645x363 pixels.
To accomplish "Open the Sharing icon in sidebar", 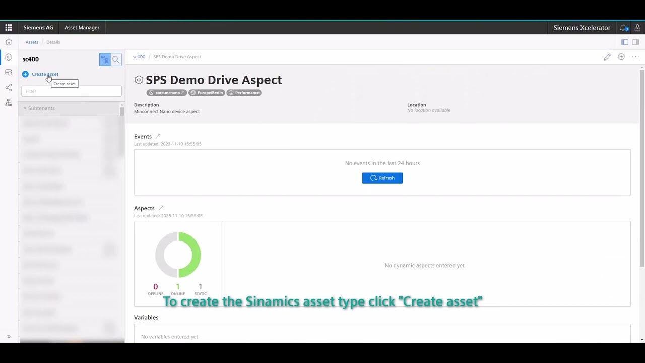I will coord(9,88).
